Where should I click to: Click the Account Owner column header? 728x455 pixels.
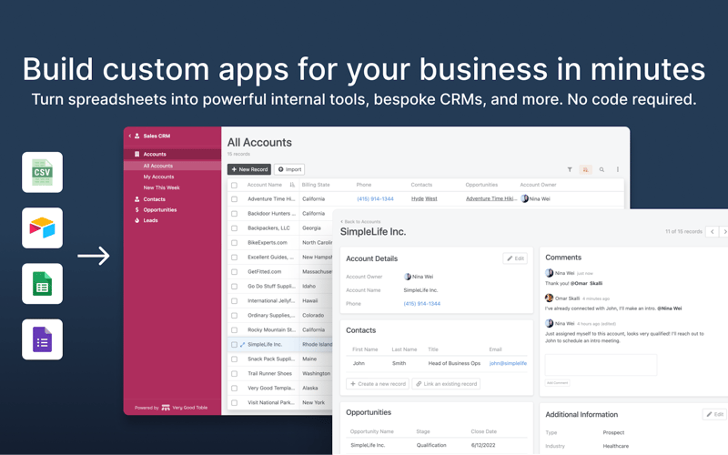[x=538, y=185]
